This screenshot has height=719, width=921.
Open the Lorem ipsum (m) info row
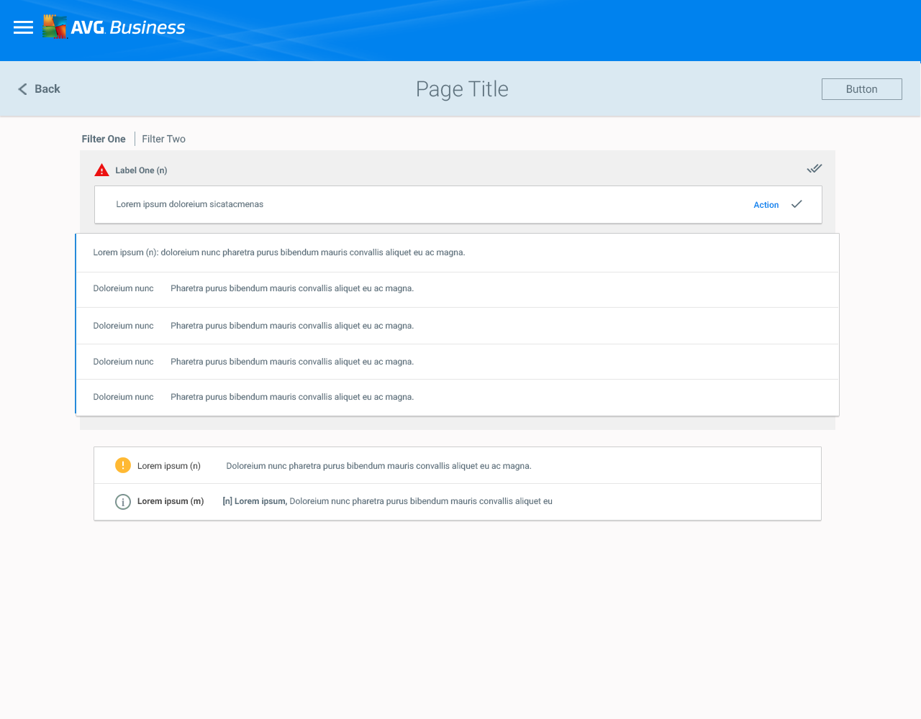458,502
